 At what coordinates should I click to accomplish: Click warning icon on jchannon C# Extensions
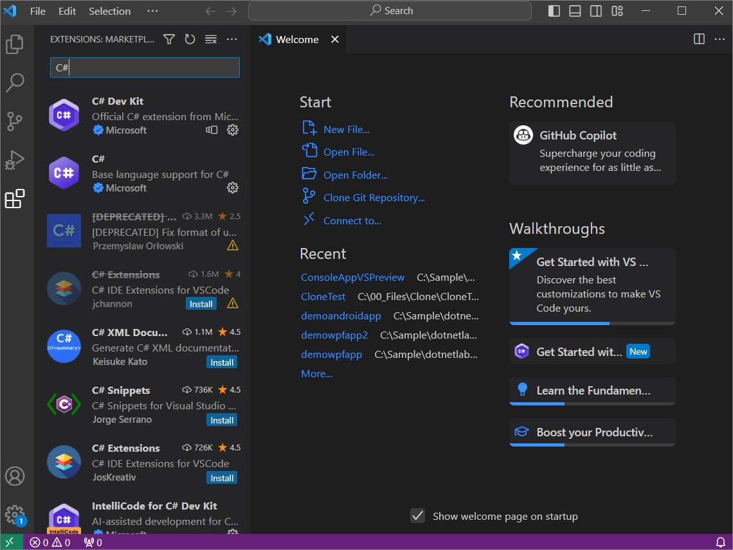[232, 304]
